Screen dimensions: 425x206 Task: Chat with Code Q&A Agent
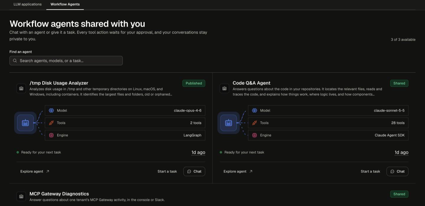point(397,171)
